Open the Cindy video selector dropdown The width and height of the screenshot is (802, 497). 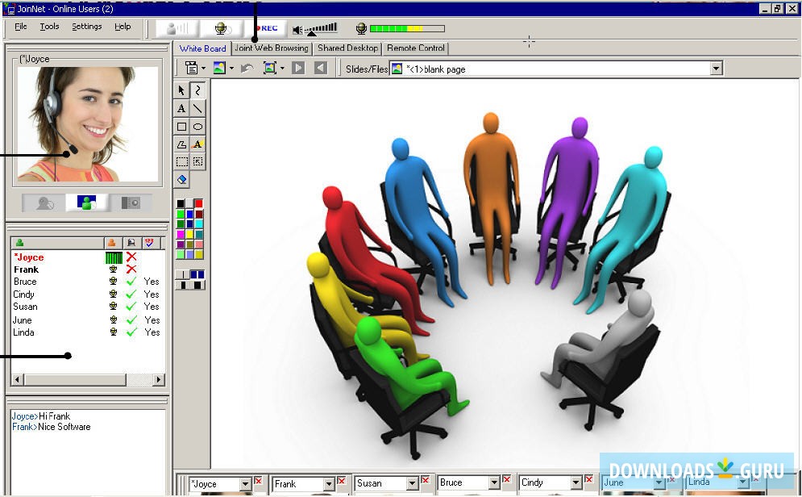tap(576, 482)
